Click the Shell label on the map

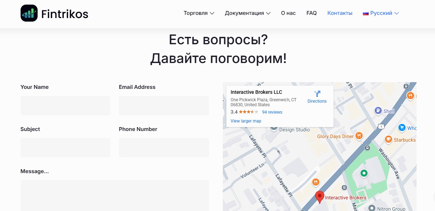pos(389,111)
